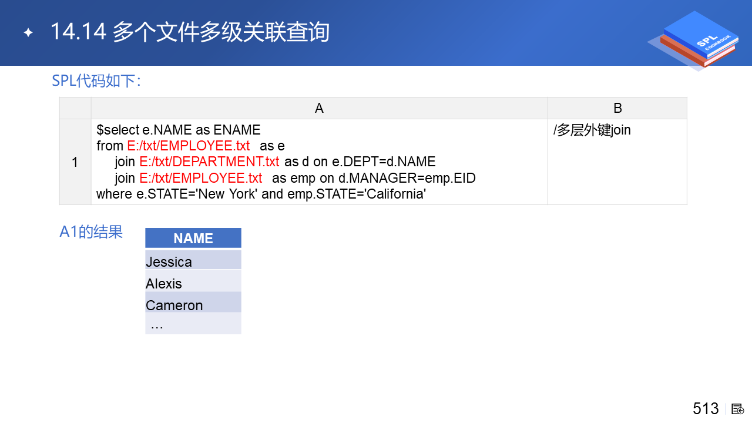Click the condition "on d.MANAGER=emp.EID"

(399, 178)
